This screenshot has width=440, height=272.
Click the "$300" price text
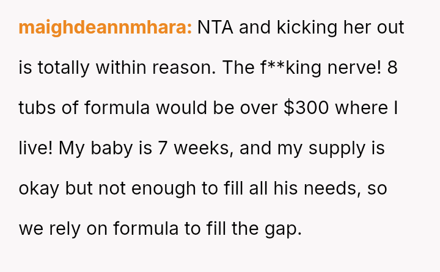(307, 108)
